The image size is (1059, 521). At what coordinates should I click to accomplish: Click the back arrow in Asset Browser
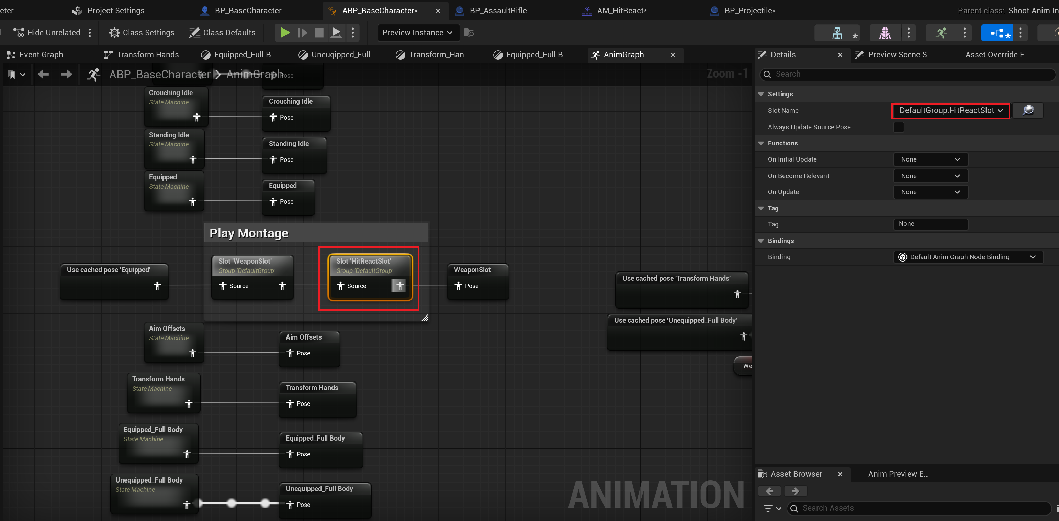[769, 491]
